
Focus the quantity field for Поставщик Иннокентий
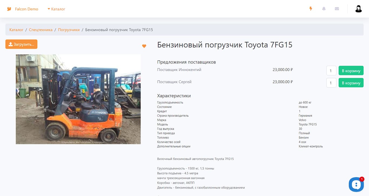tap(331, 71)
